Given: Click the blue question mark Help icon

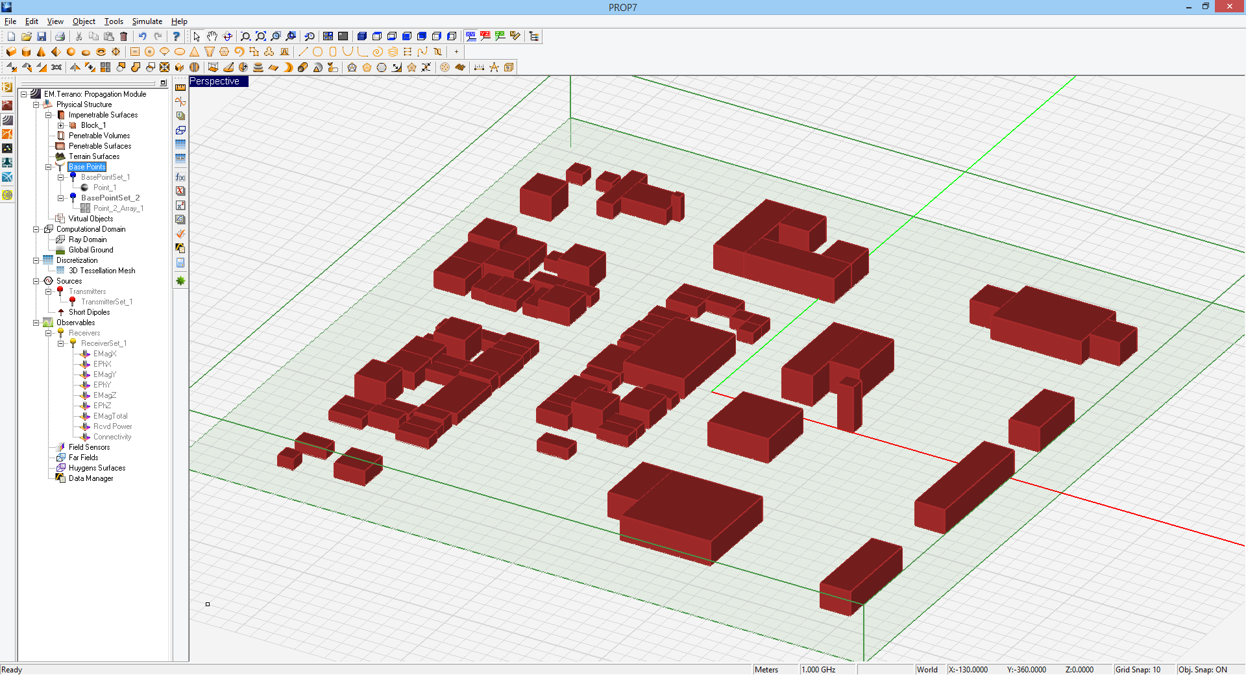Looking at the screenshot, I should [x=176, y=36].
